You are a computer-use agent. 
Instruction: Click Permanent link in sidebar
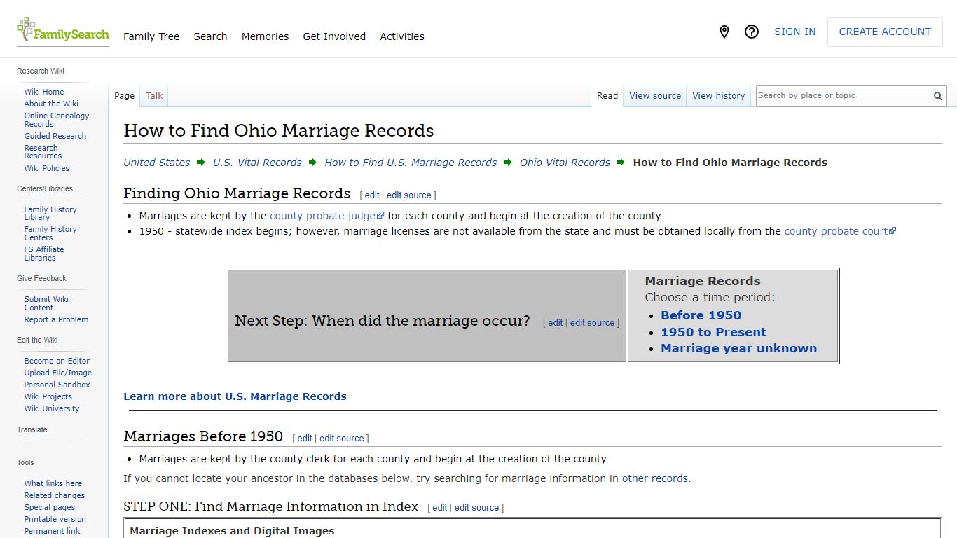pos(53,531)
